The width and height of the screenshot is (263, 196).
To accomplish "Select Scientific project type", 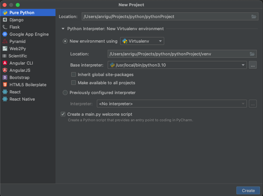I will (x=18, y=56).
